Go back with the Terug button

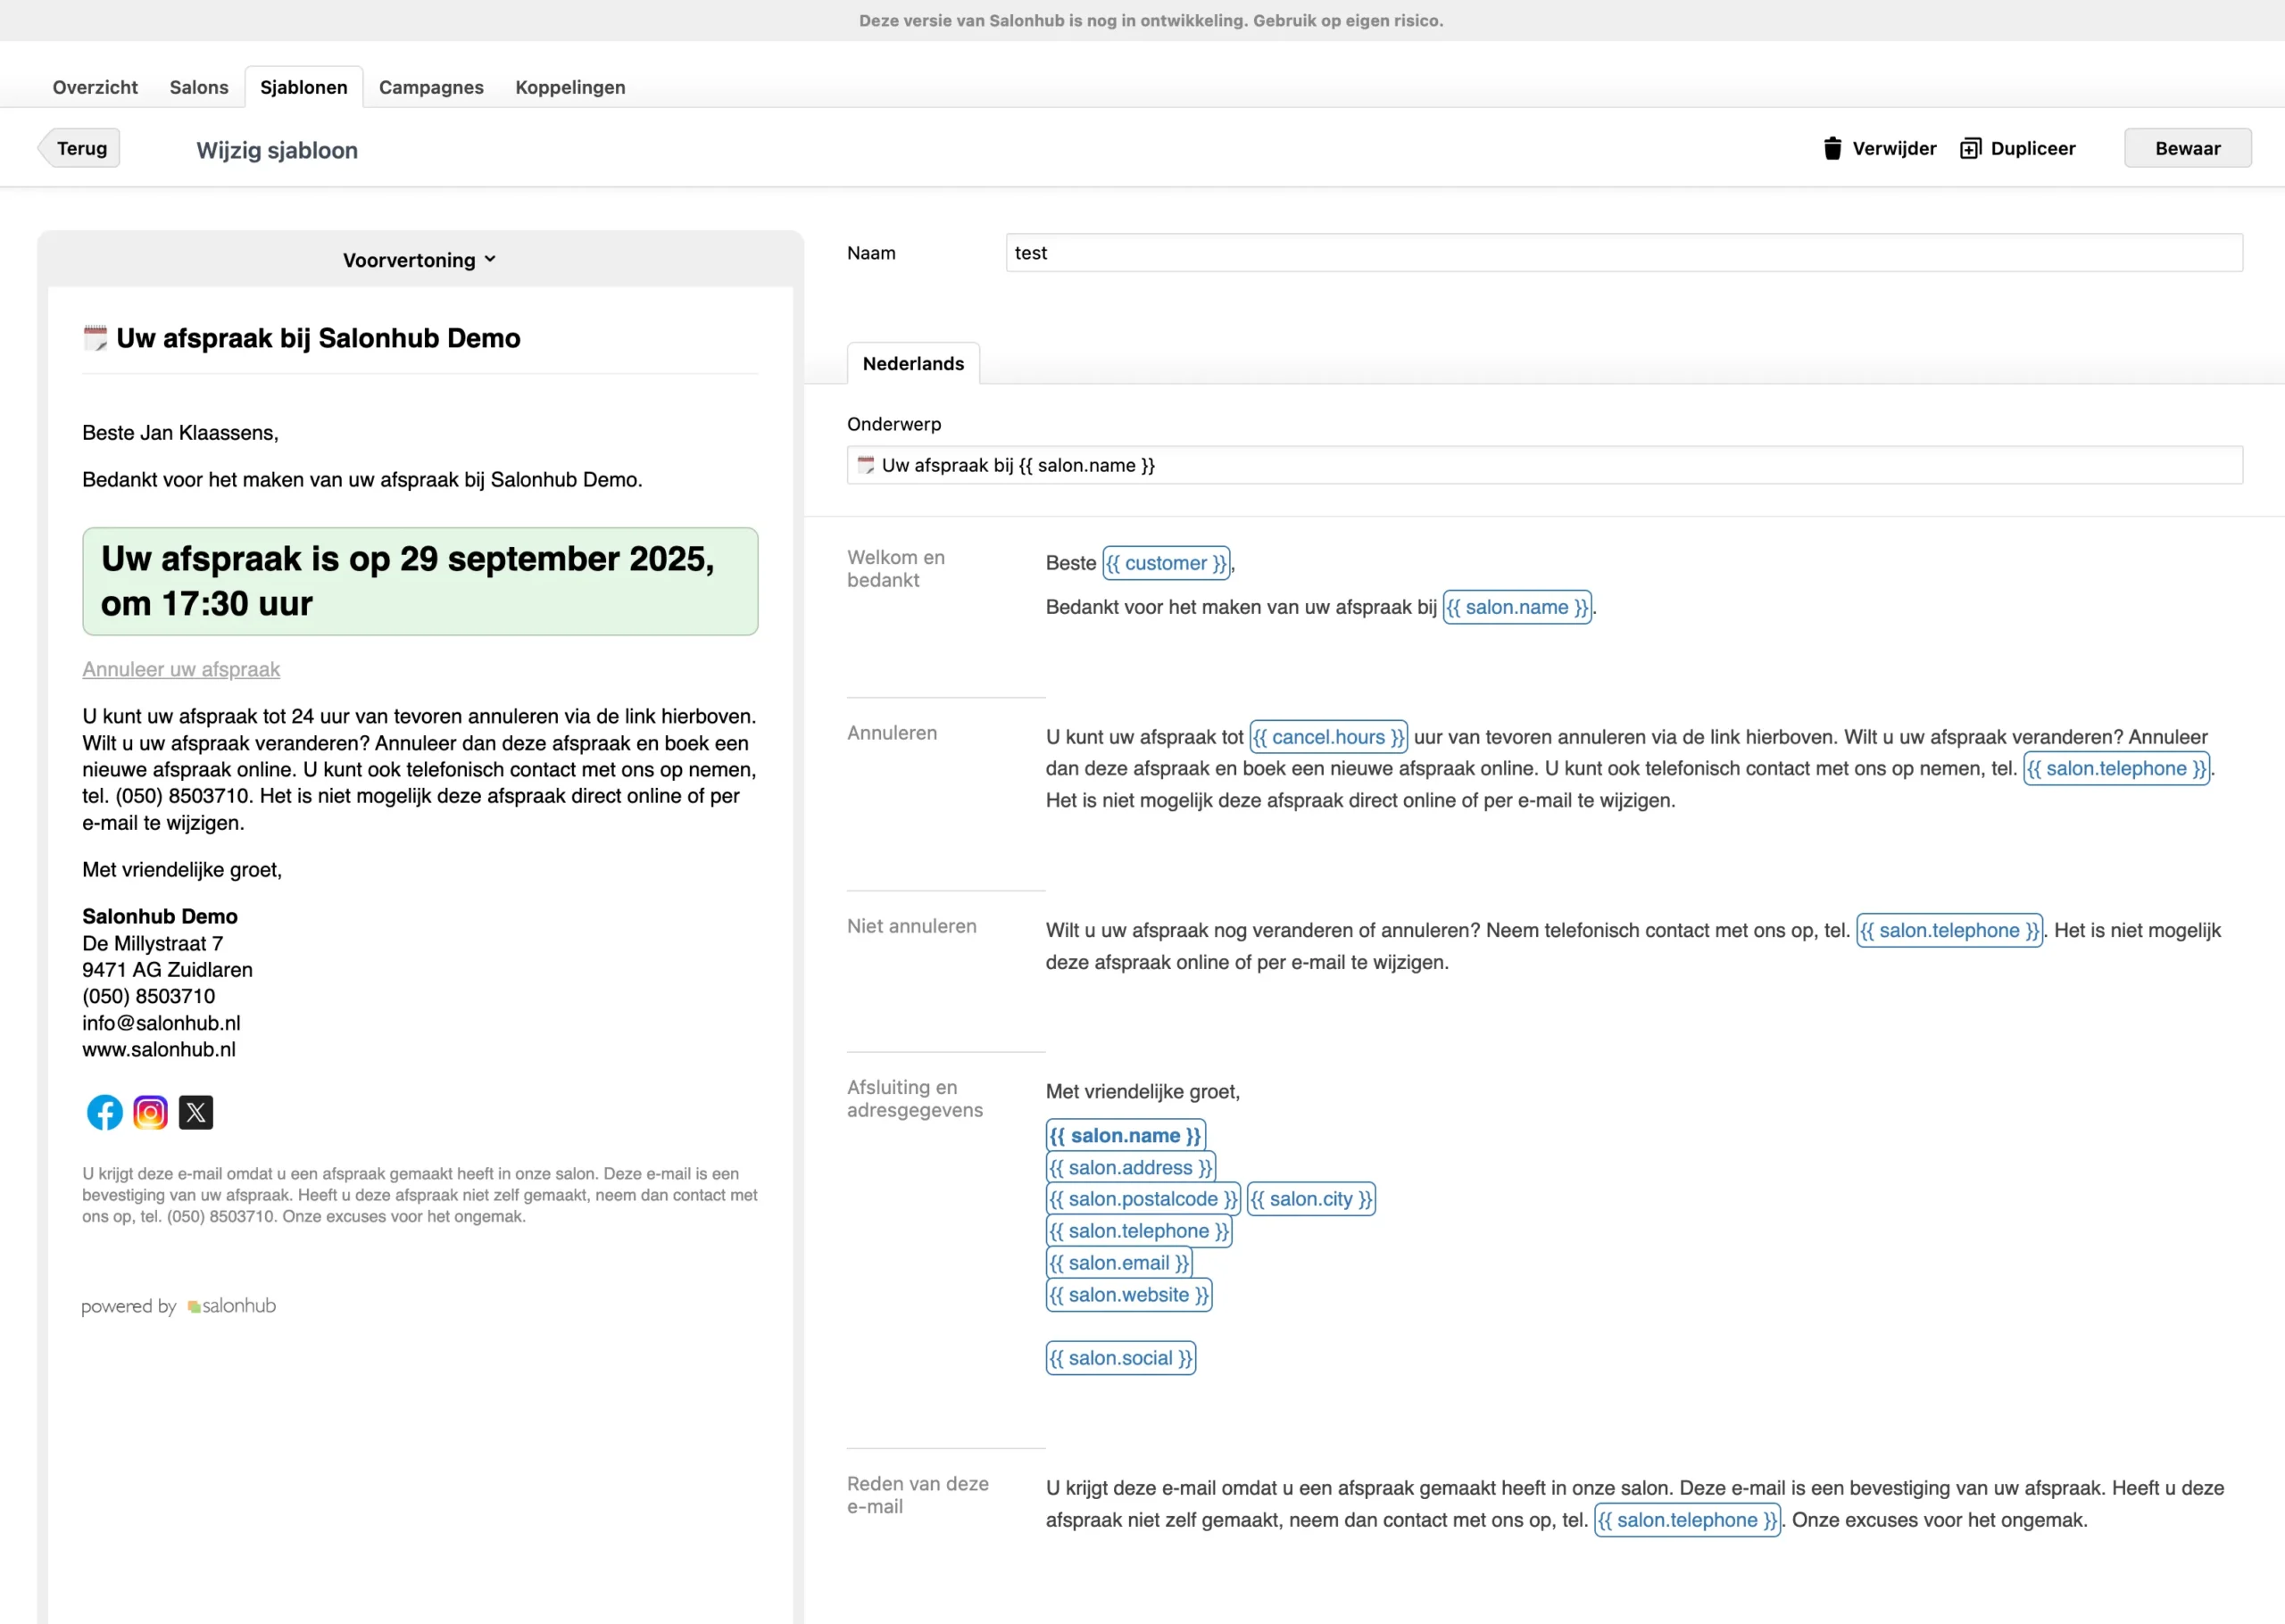tap(81, 148)
